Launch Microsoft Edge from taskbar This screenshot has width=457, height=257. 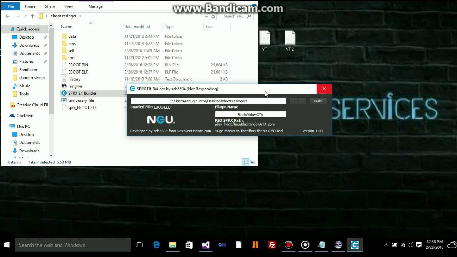(156, 245)
